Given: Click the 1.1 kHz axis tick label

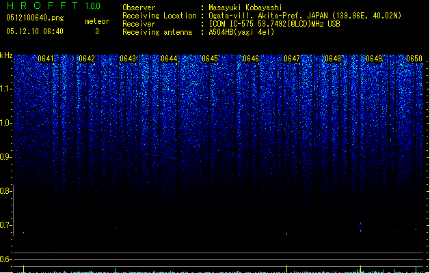Looking at the screenshot, I should click(5, 89).
